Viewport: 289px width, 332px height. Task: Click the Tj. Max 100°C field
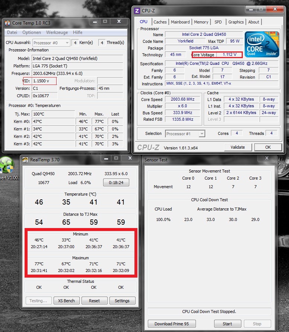click(53, 114)
